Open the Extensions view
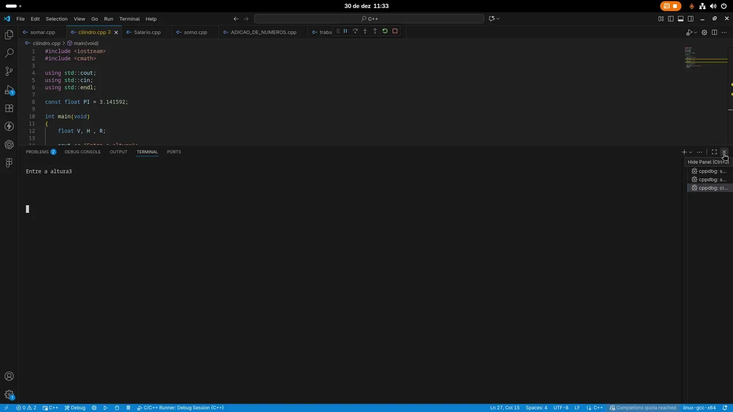 pos(9,108)
